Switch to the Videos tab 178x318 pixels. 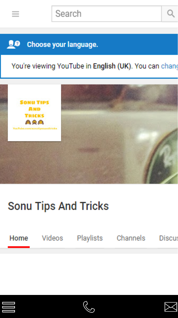53,238
